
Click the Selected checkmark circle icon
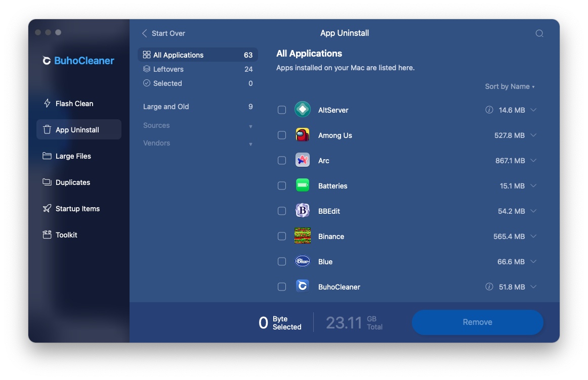[x=147, y=83]
